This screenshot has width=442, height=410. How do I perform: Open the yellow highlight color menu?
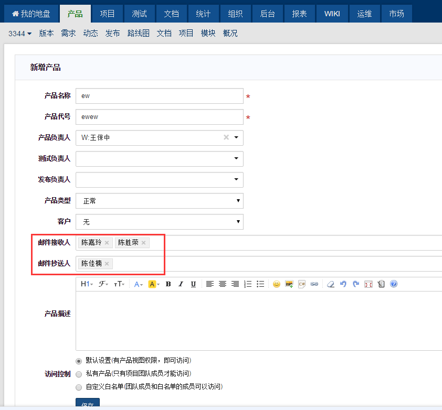pyautogui.click(x=154, y=284)
